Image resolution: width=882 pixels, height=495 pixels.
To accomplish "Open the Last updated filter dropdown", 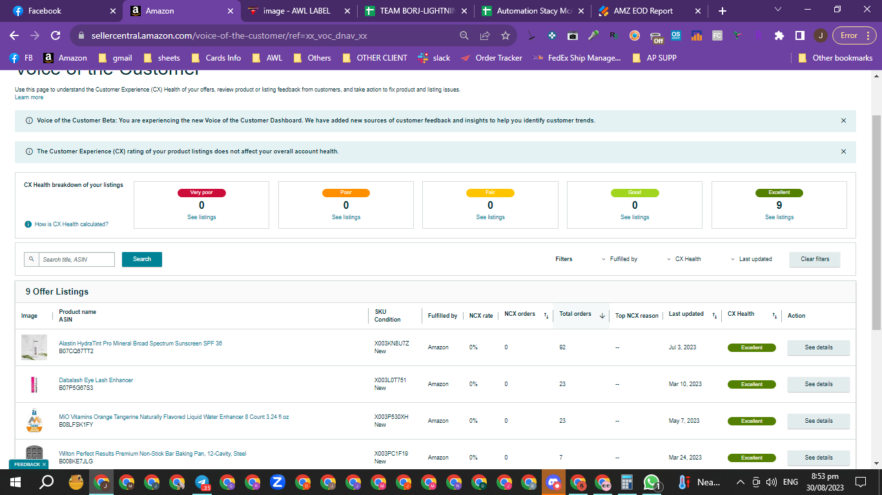I will coord(751,259).
